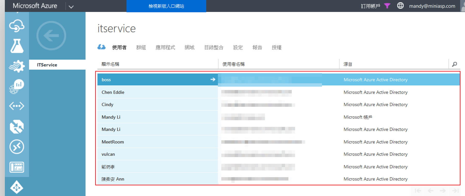Screen dimensions: 465x196
Task: Go to last page of user list
Action: [455, 191]
